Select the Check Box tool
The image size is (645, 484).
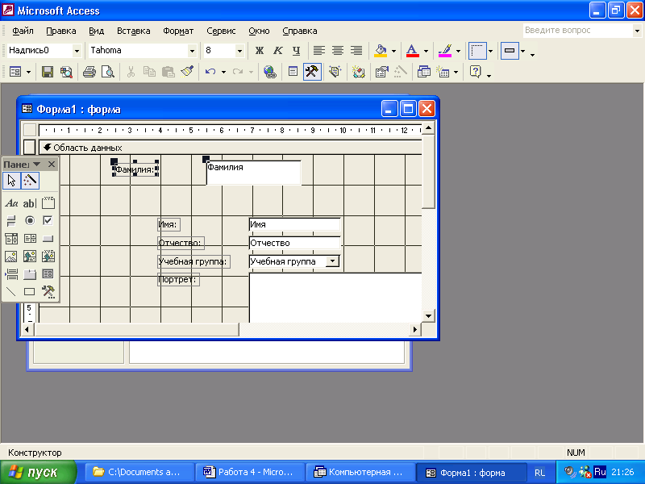click(x=48, y=221)
